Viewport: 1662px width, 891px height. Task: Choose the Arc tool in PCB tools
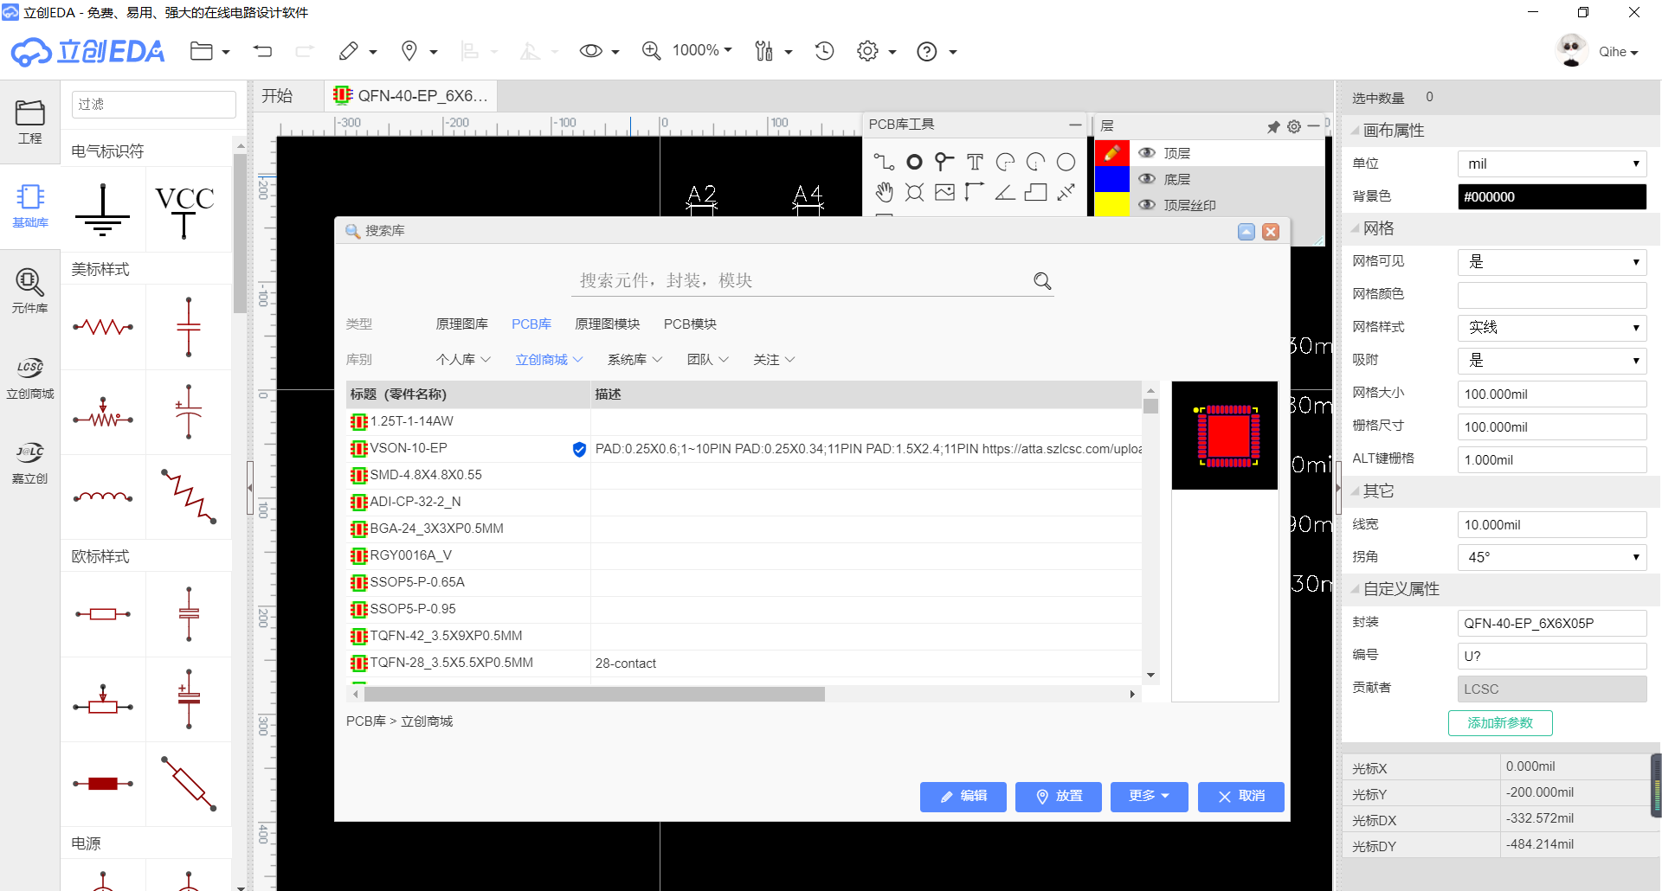coord(1005,162)
